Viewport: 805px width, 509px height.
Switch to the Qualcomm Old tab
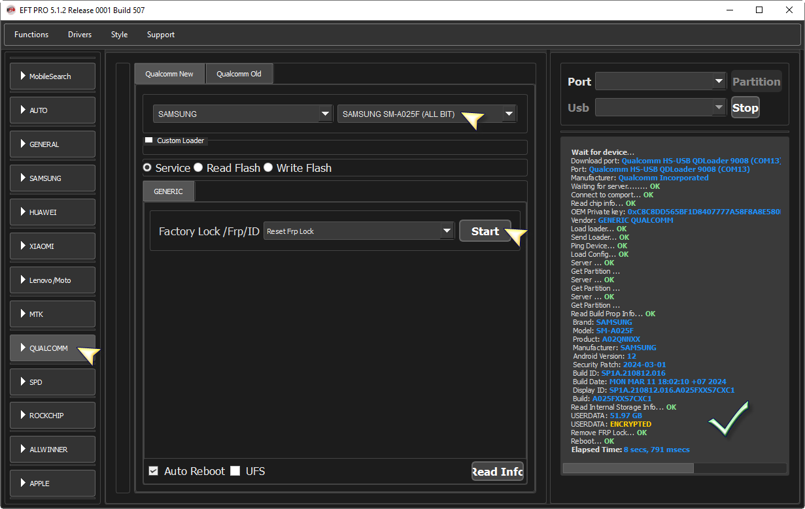tap(239, 74)
